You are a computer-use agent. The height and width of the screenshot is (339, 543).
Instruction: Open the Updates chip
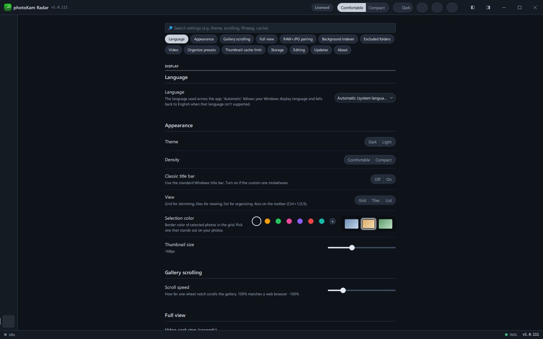point(321,50)
